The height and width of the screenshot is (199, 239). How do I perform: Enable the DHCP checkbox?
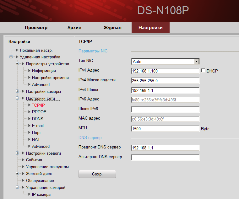point(203,71)
